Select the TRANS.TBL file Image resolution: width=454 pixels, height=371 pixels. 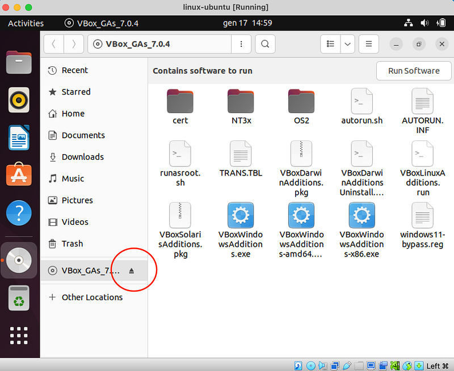[241, 159]
